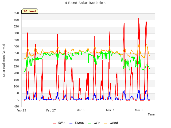Click the Solar Radiation (W/m2) axis label

coord(4,61)
